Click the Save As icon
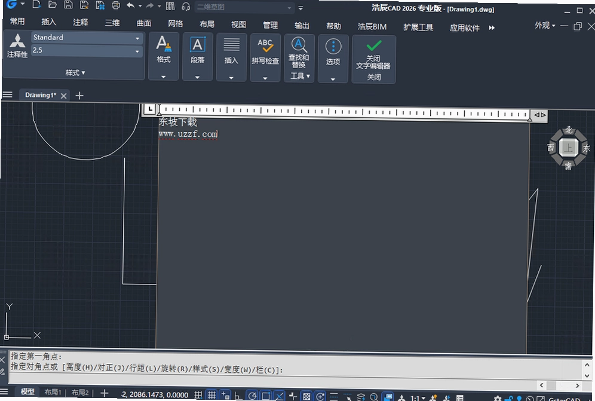Viewport: 595px width, 401px height. point(84,5)
